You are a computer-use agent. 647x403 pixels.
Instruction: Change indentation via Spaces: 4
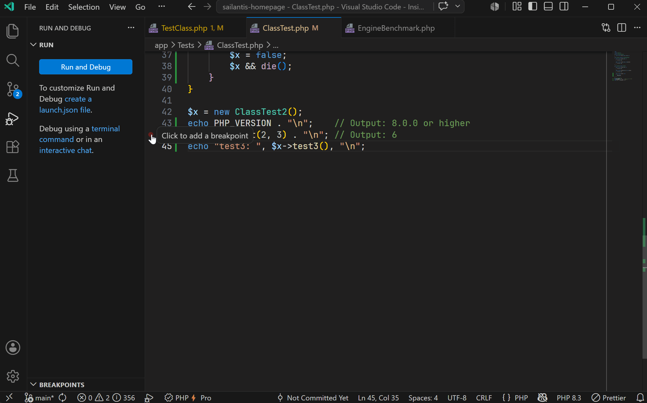pos(423,398)
